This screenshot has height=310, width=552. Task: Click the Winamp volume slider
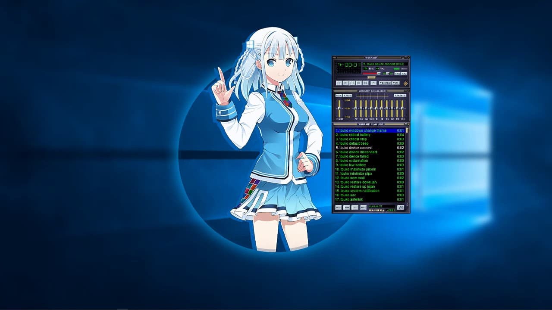tap(371, 74)
